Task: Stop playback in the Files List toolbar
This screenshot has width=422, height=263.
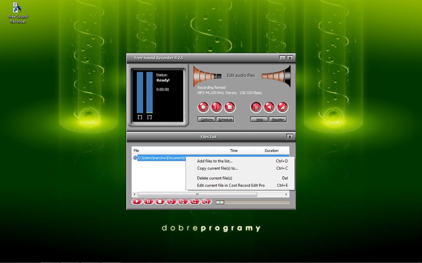Action: tap(160, 202)
